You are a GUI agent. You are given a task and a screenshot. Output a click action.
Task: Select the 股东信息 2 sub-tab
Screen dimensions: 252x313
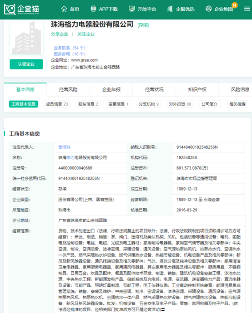coord(88,104)
